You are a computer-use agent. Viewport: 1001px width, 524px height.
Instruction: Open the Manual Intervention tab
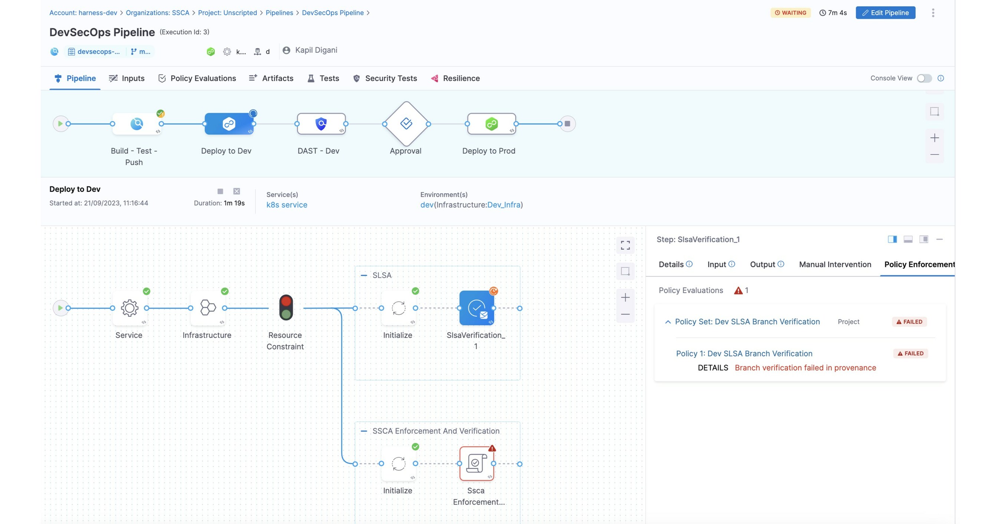835,264
